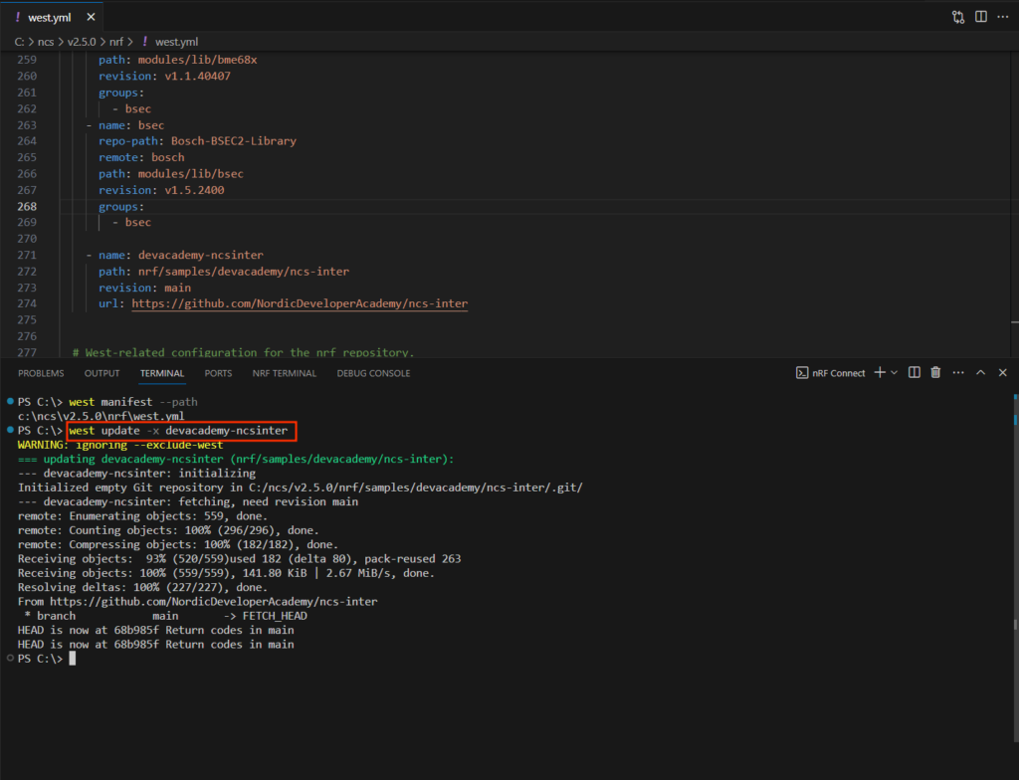The width and height of the screenshot is (1019, 780).
Task: Switch to the PROBLEMS tab
Action: point(41,372)
